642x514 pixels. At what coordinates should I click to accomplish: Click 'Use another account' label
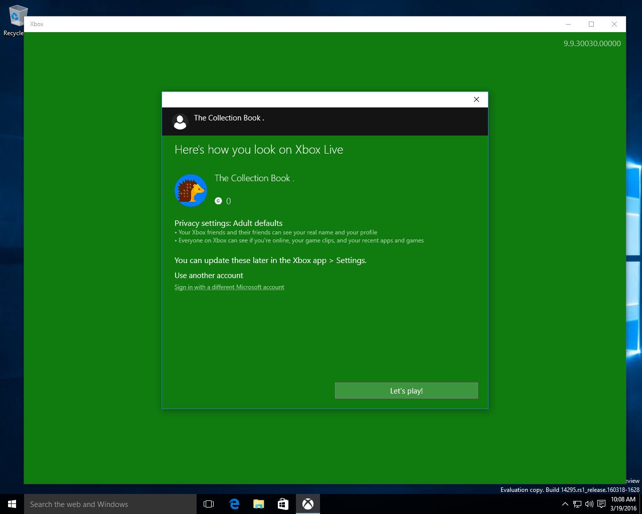pyautogui.click(x=209, y=275)
